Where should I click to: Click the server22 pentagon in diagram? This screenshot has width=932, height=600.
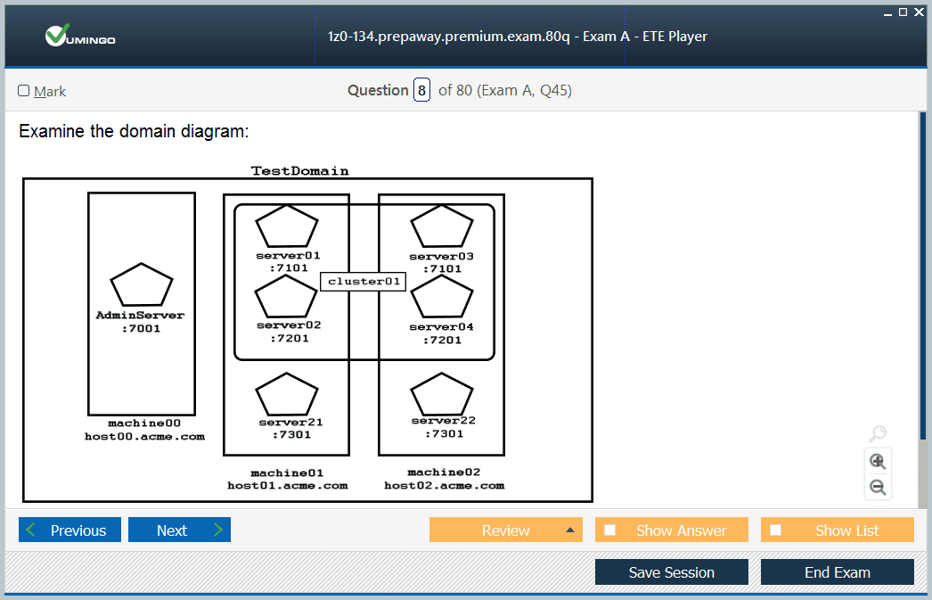coord(442,394)
